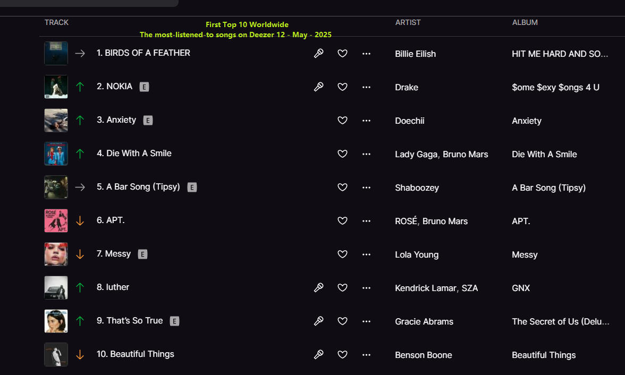This screenshot has height=375, width=625.
Task: Open lyrics microphone for BIRDS OF A FEATHER
Action: click(x=318, y=54)
